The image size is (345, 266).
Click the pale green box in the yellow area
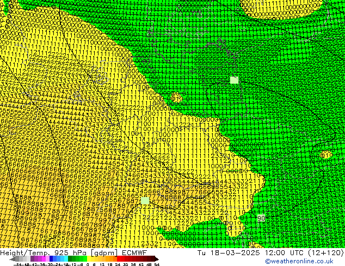point(145,200)
